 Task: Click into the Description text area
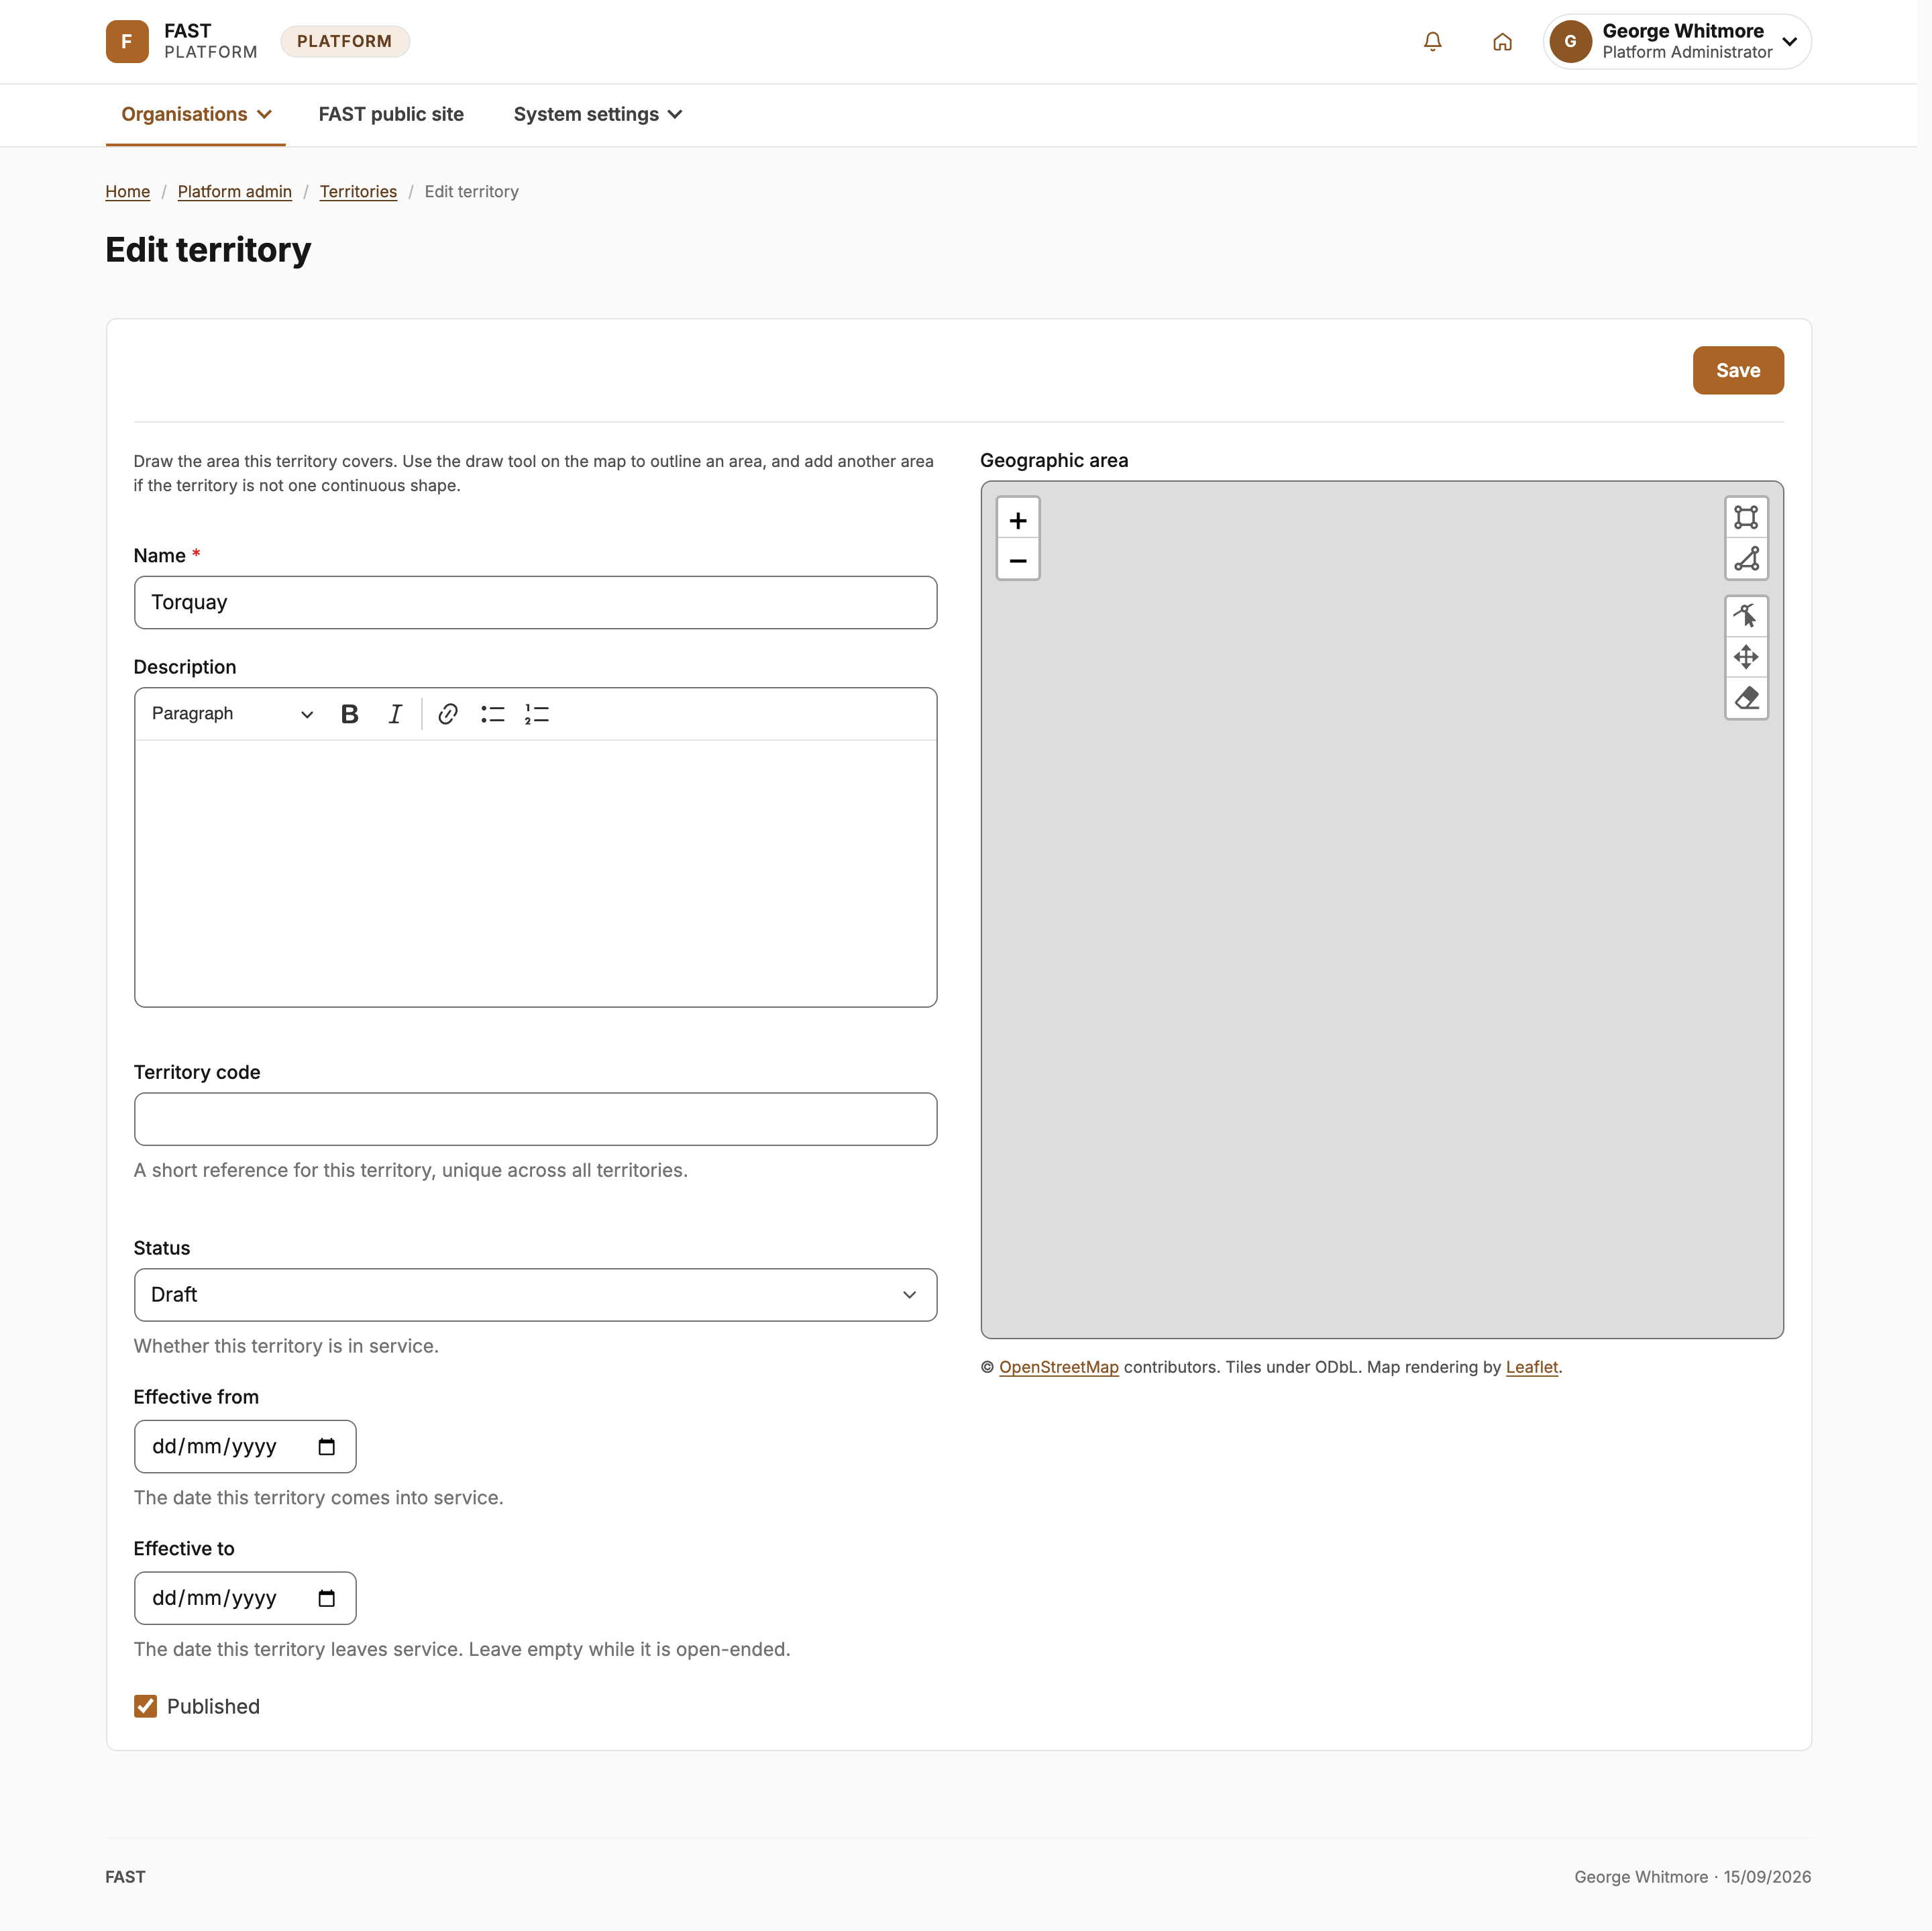click(x=535, y=873)
